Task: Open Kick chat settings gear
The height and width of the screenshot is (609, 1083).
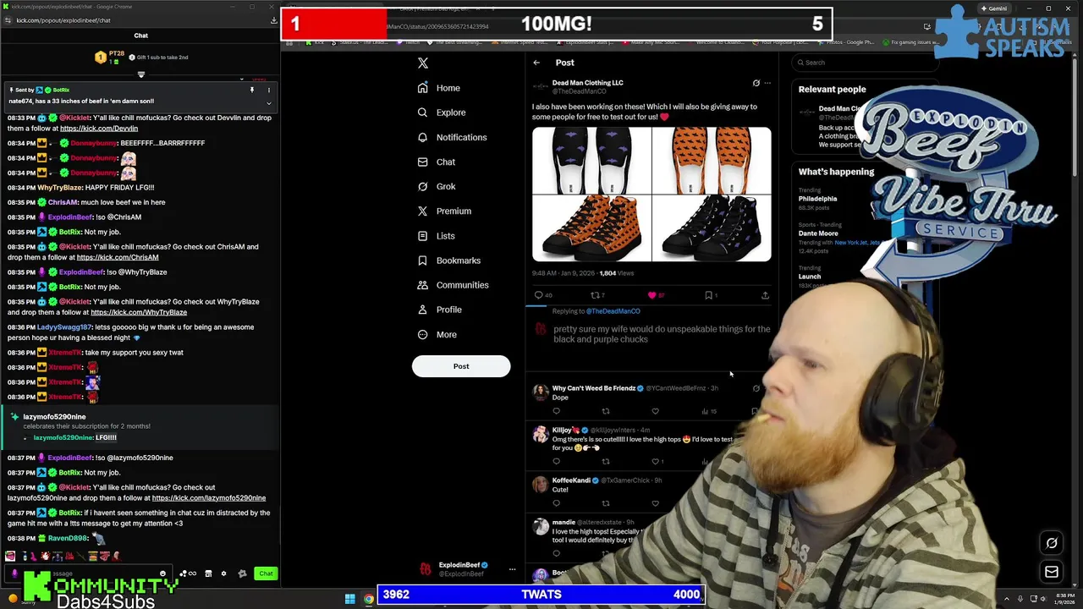Action: (x=223, y=573)
